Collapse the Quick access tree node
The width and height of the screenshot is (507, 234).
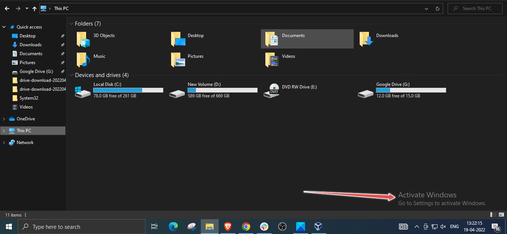tap(4, 27)
